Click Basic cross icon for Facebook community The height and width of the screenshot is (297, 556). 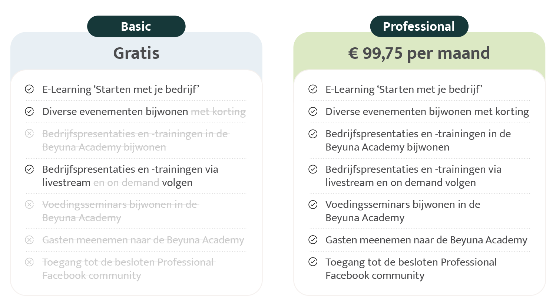coord(29,262)
